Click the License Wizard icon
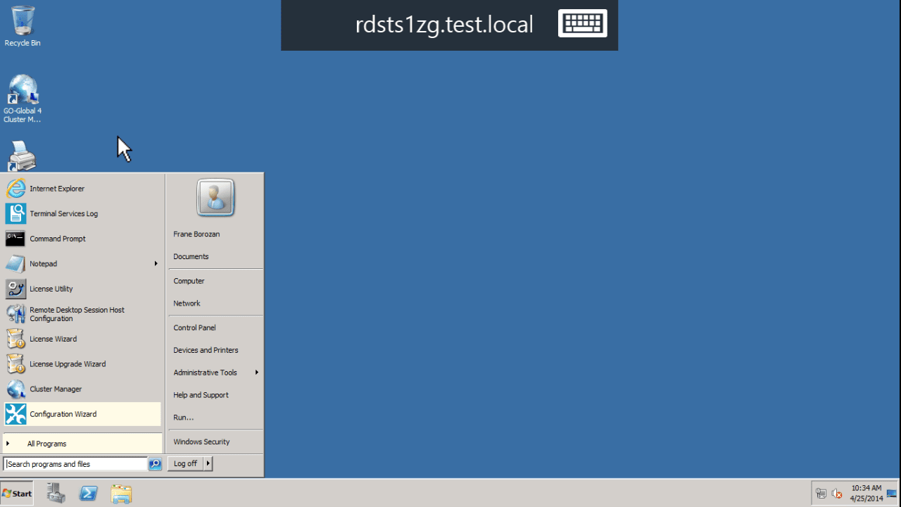 coord(15,339)
